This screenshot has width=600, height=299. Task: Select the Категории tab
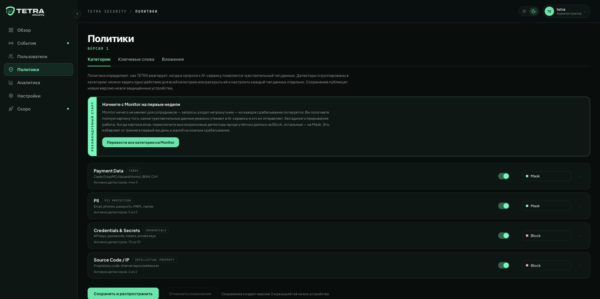coord(99,59)
